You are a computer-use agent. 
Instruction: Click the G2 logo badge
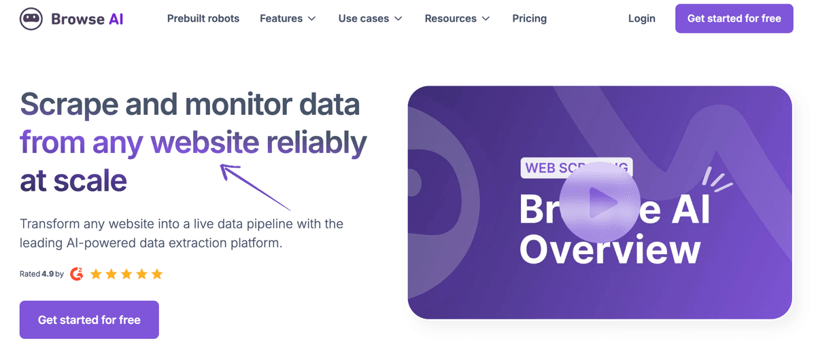click(x=77, y=274)
